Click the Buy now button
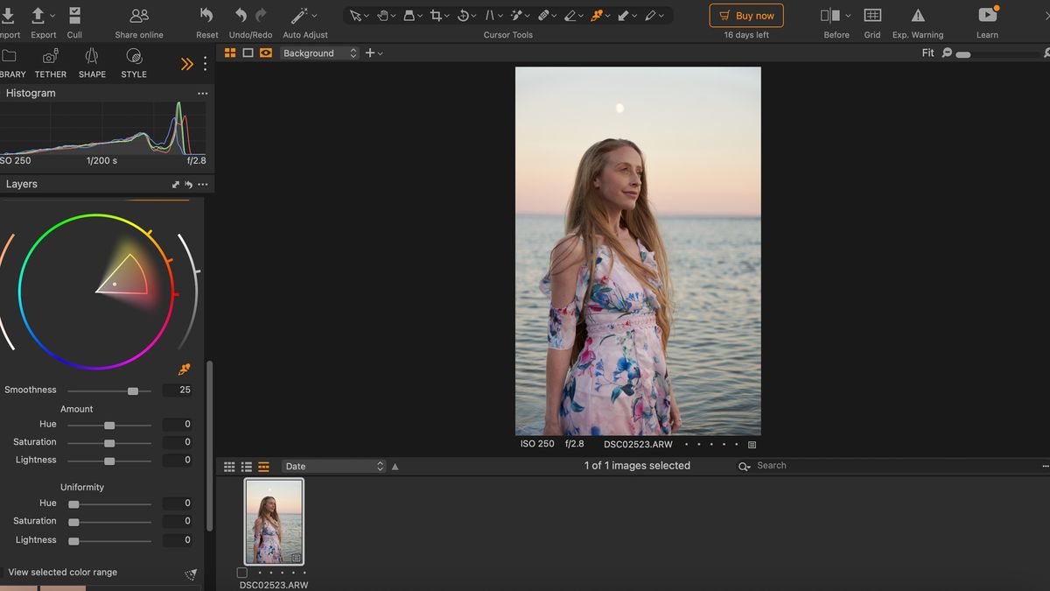1050x591 pixels. [x=745, y=15]
